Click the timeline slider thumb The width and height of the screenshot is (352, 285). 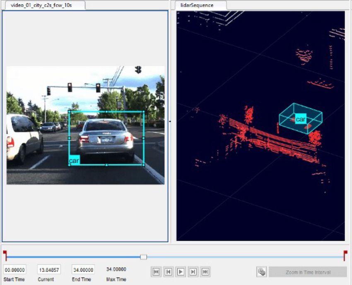(142, 257)
